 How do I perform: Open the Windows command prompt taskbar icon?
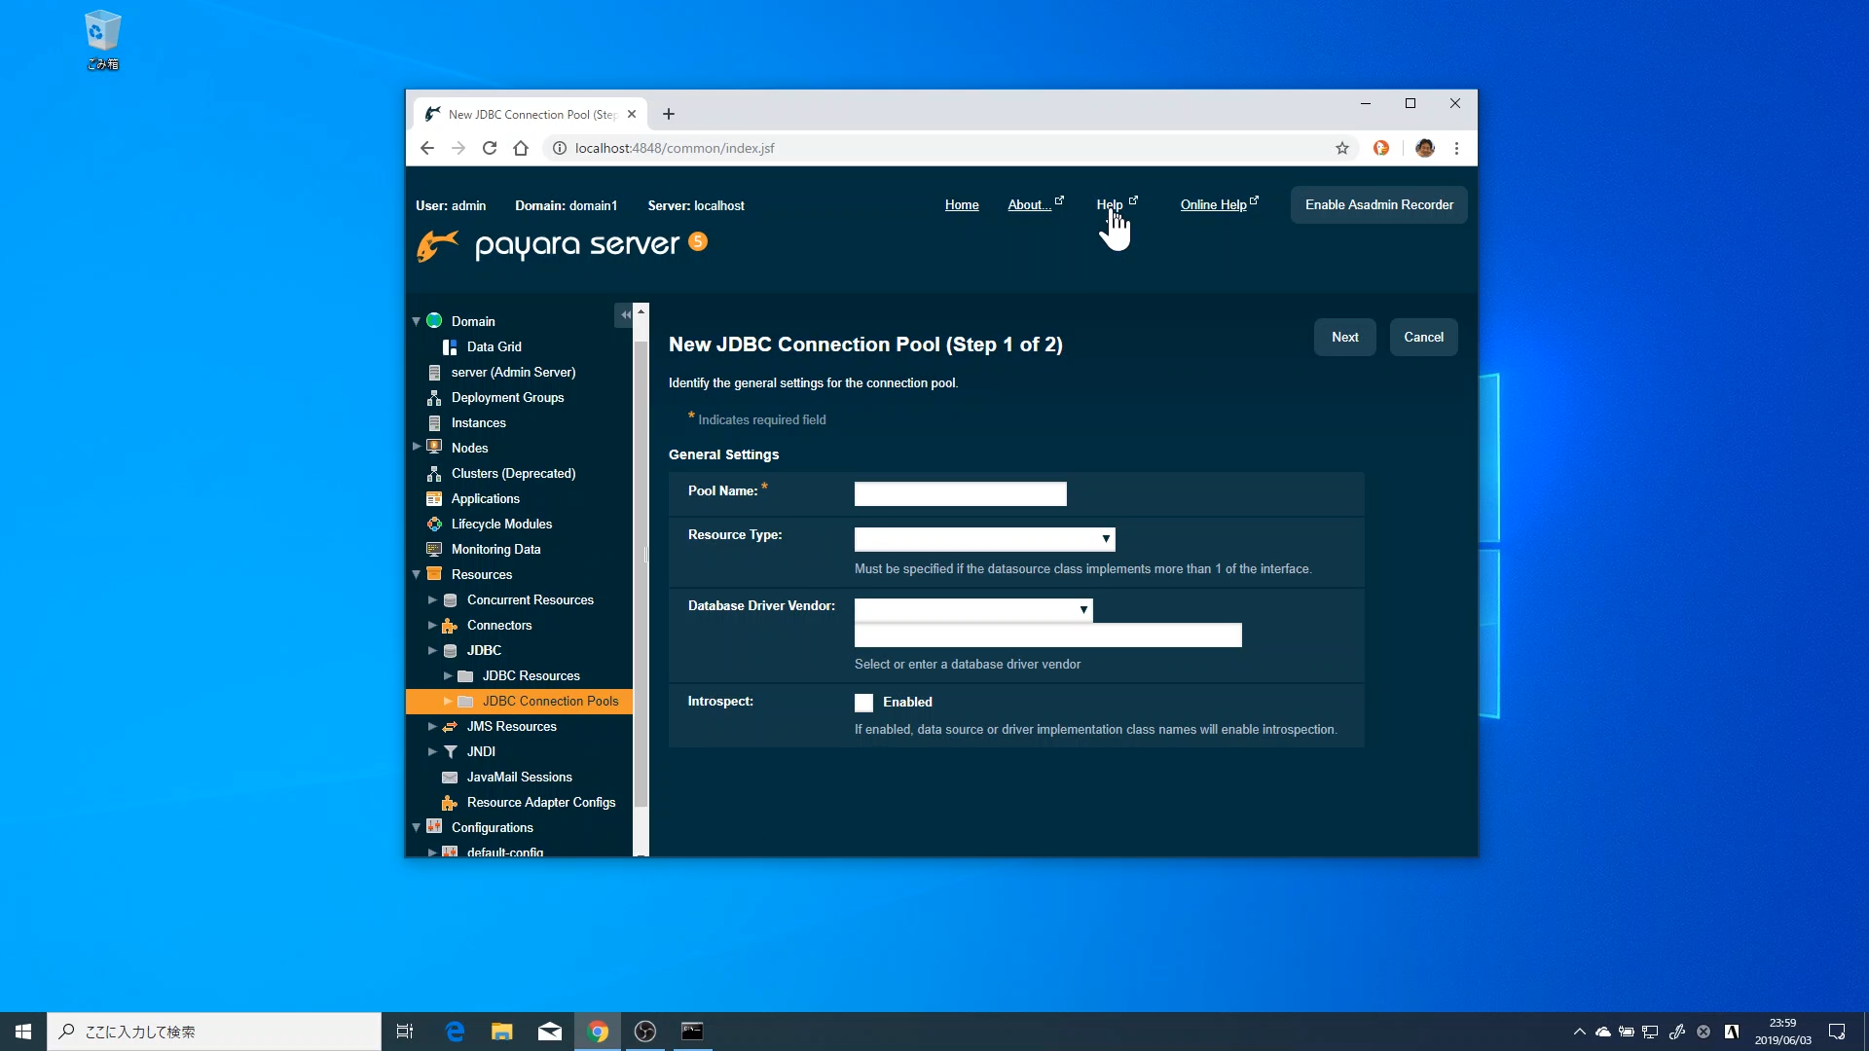click(692, 1032)
